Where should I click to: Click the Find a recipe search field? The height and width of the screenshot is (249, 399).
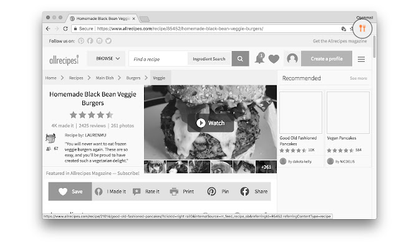coord(158,59)
